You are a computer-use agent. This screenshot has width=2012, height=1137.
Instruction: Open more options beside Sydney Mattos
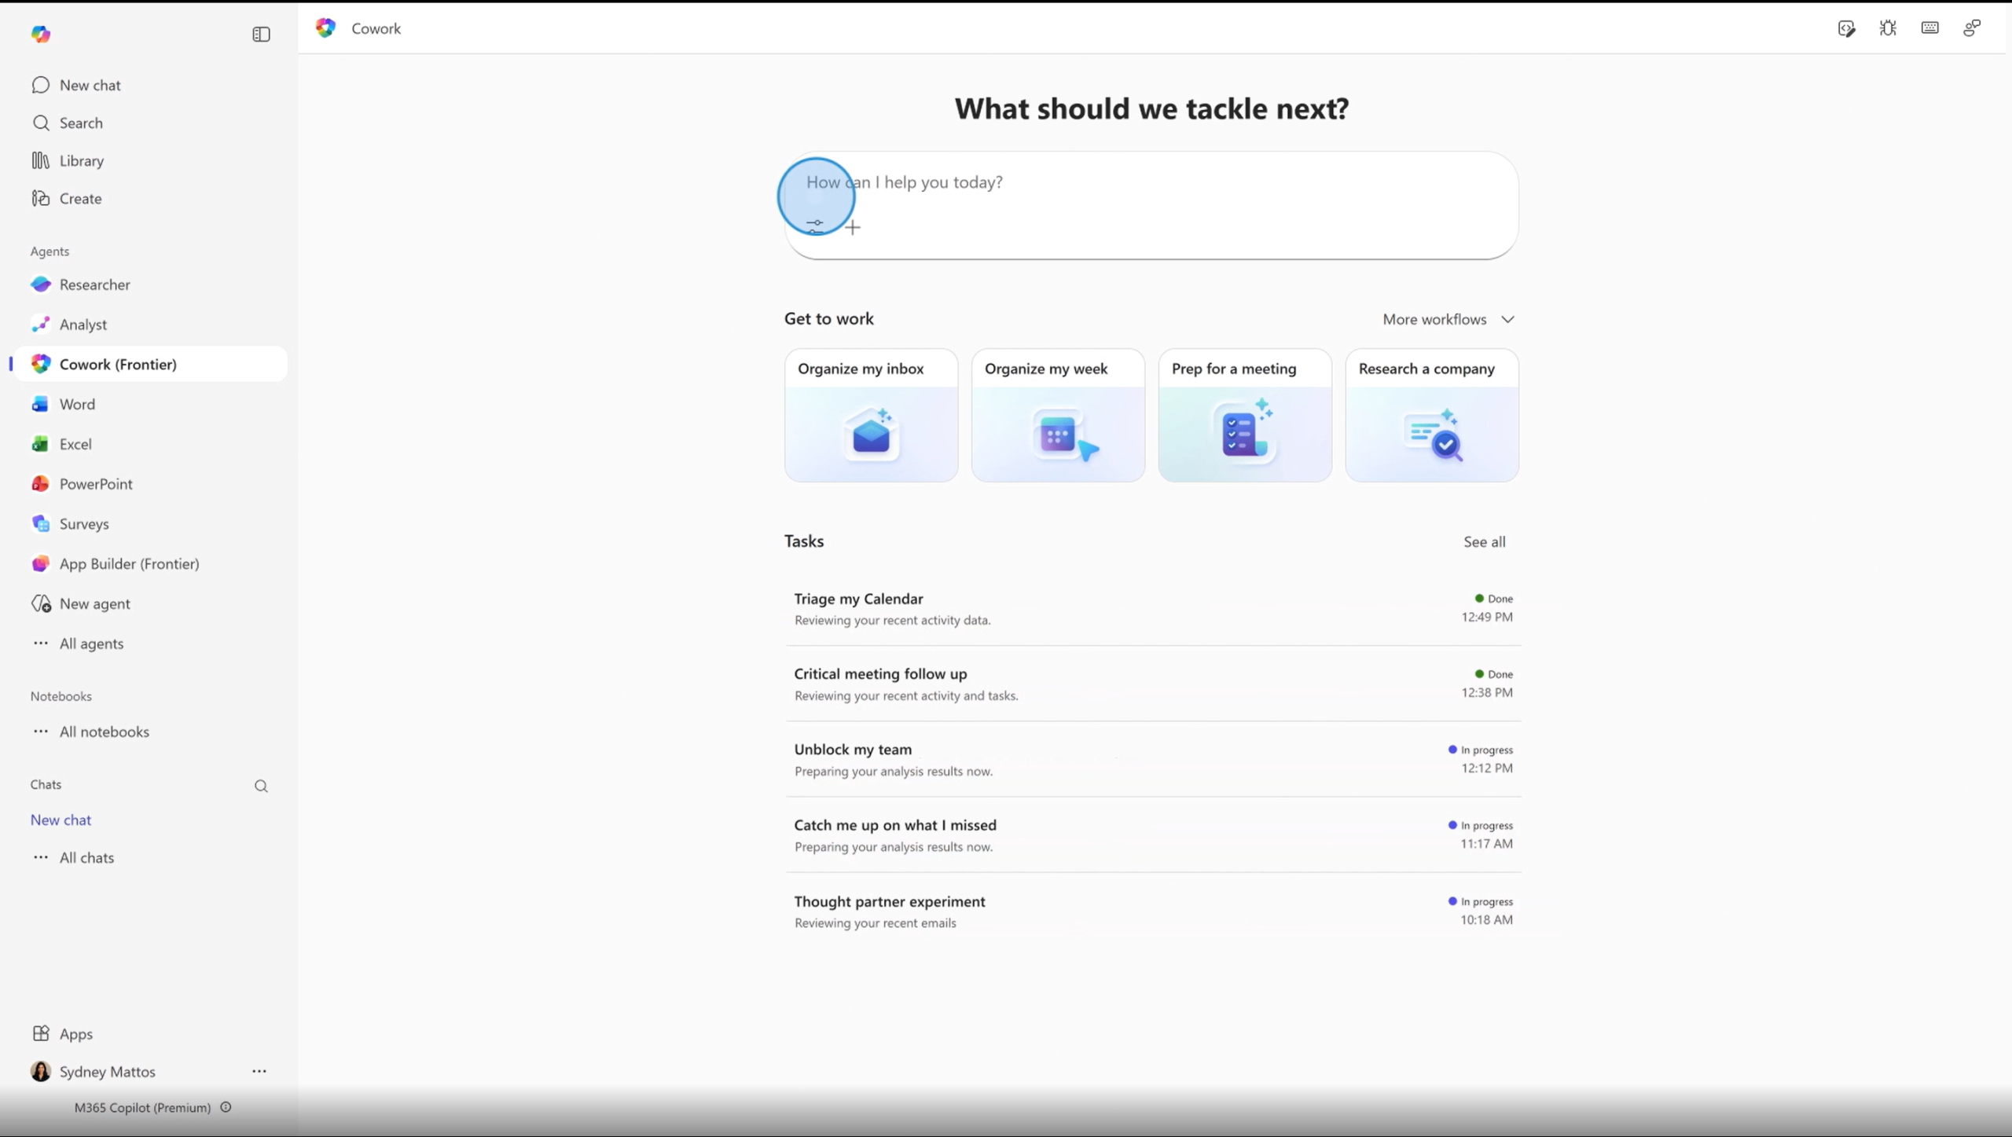point(259,1072)
